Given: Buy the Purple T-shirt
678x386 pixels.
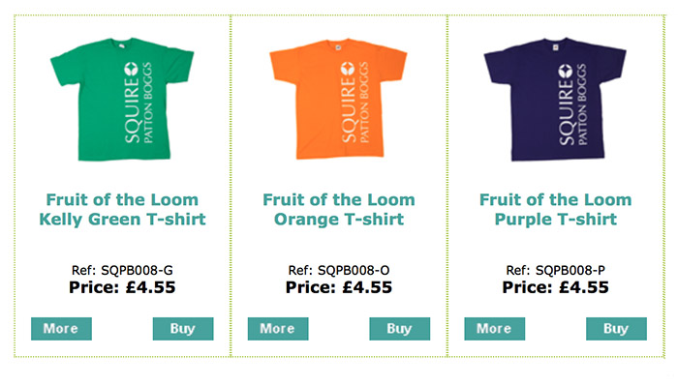Looking at the screenshot, I should click(x=616, y=329).
